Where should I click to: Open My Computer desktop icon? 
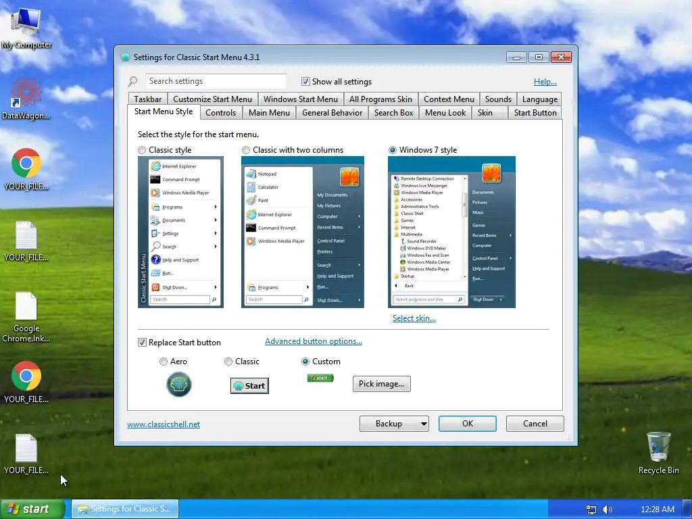click(26, 27)
